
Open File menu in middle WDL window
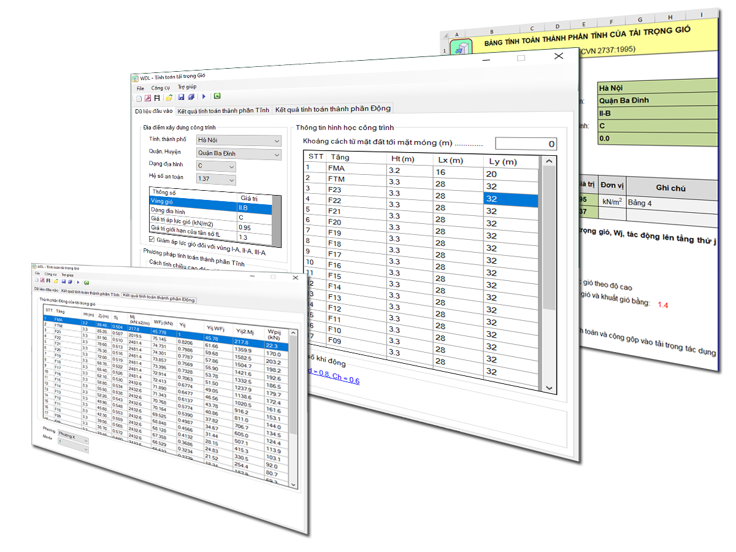[x=140, y=88]
